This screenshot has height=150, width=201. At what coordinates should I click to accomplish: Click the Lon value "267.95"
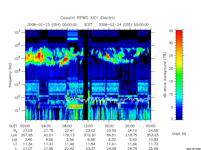27,135
